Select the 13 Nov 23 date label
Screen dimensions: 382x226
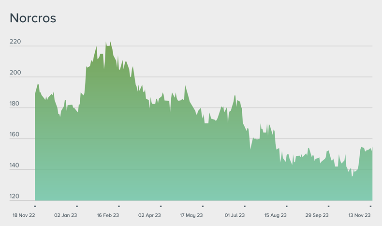pyautogui.click(x=359, y=215)
